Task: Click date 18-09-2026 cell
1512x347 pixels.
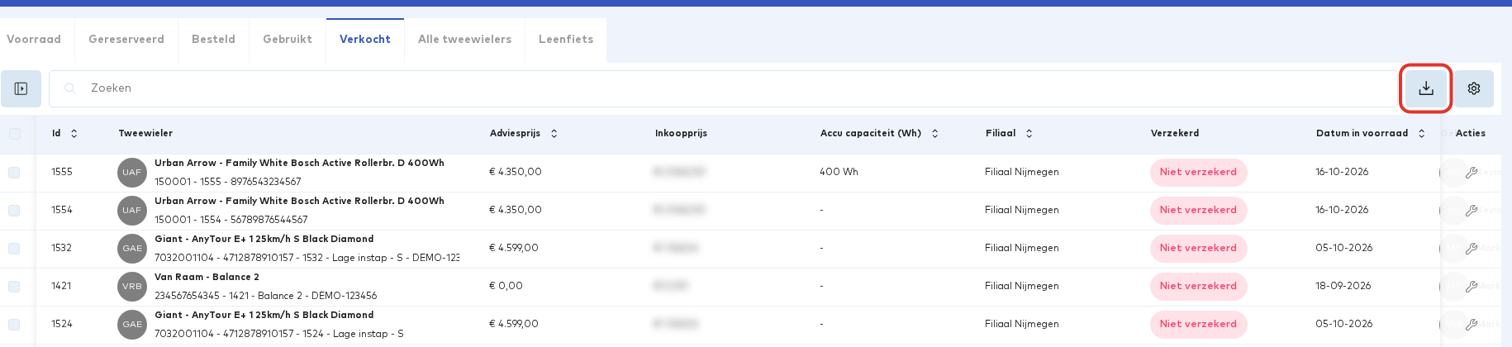Action: (1343, 286)
